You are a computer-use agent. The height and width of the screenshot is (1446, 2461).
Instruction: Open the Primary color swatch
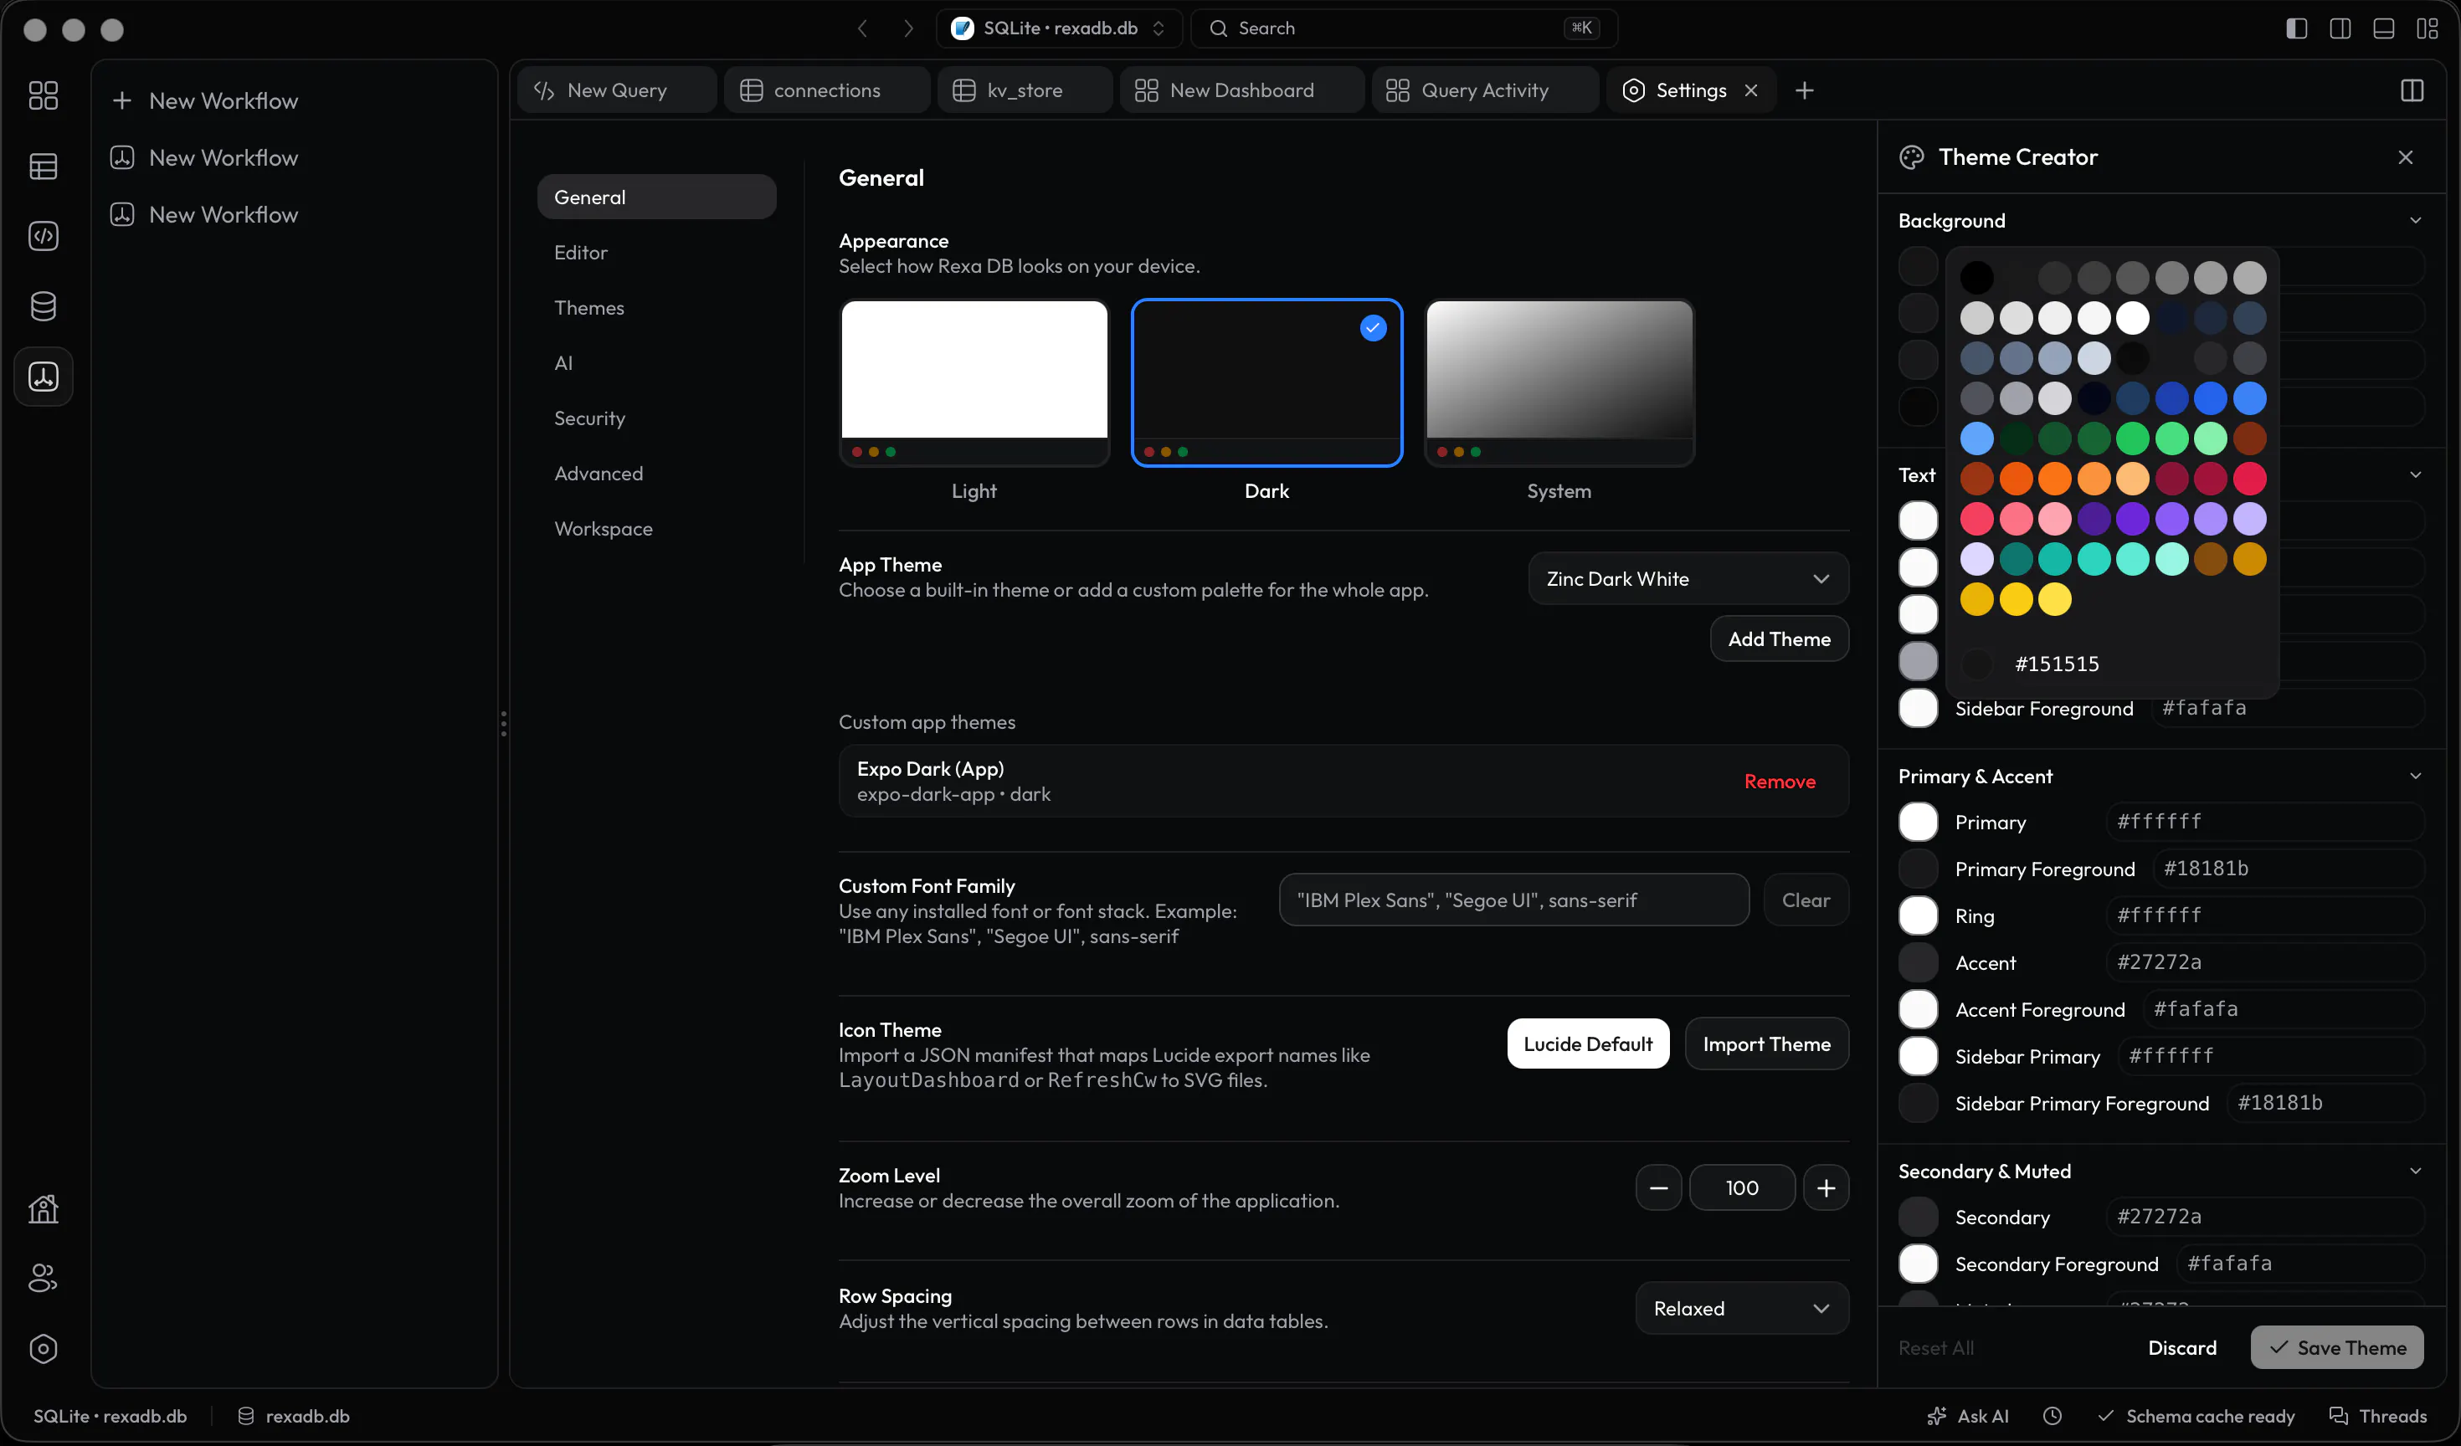tap(1918, 821)
